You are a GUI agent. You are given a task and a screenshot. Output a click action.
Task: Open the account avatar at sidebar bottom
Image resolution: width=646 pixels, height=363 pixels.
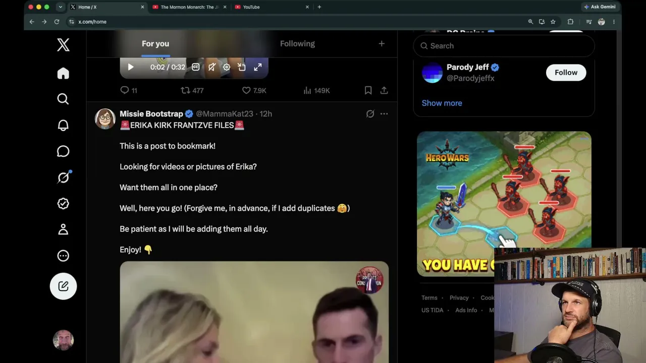pos(63,340)
